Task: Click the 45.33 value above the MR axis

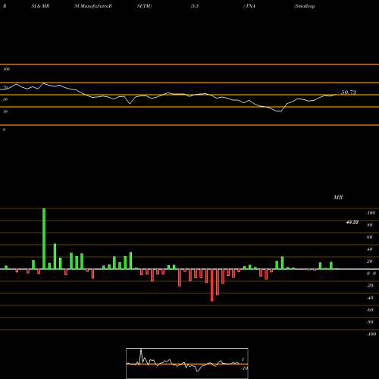Action: click(x=352, y=222)
